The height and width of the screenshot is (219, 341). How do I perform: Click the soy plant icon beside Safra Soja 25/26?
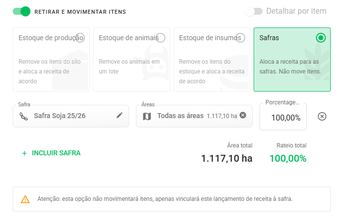24,117
